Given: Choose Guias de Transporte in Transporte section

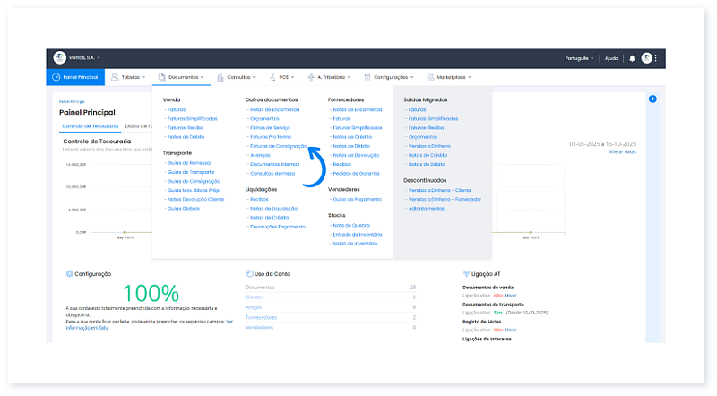Looking at the screenshot, I should (188, 172).
